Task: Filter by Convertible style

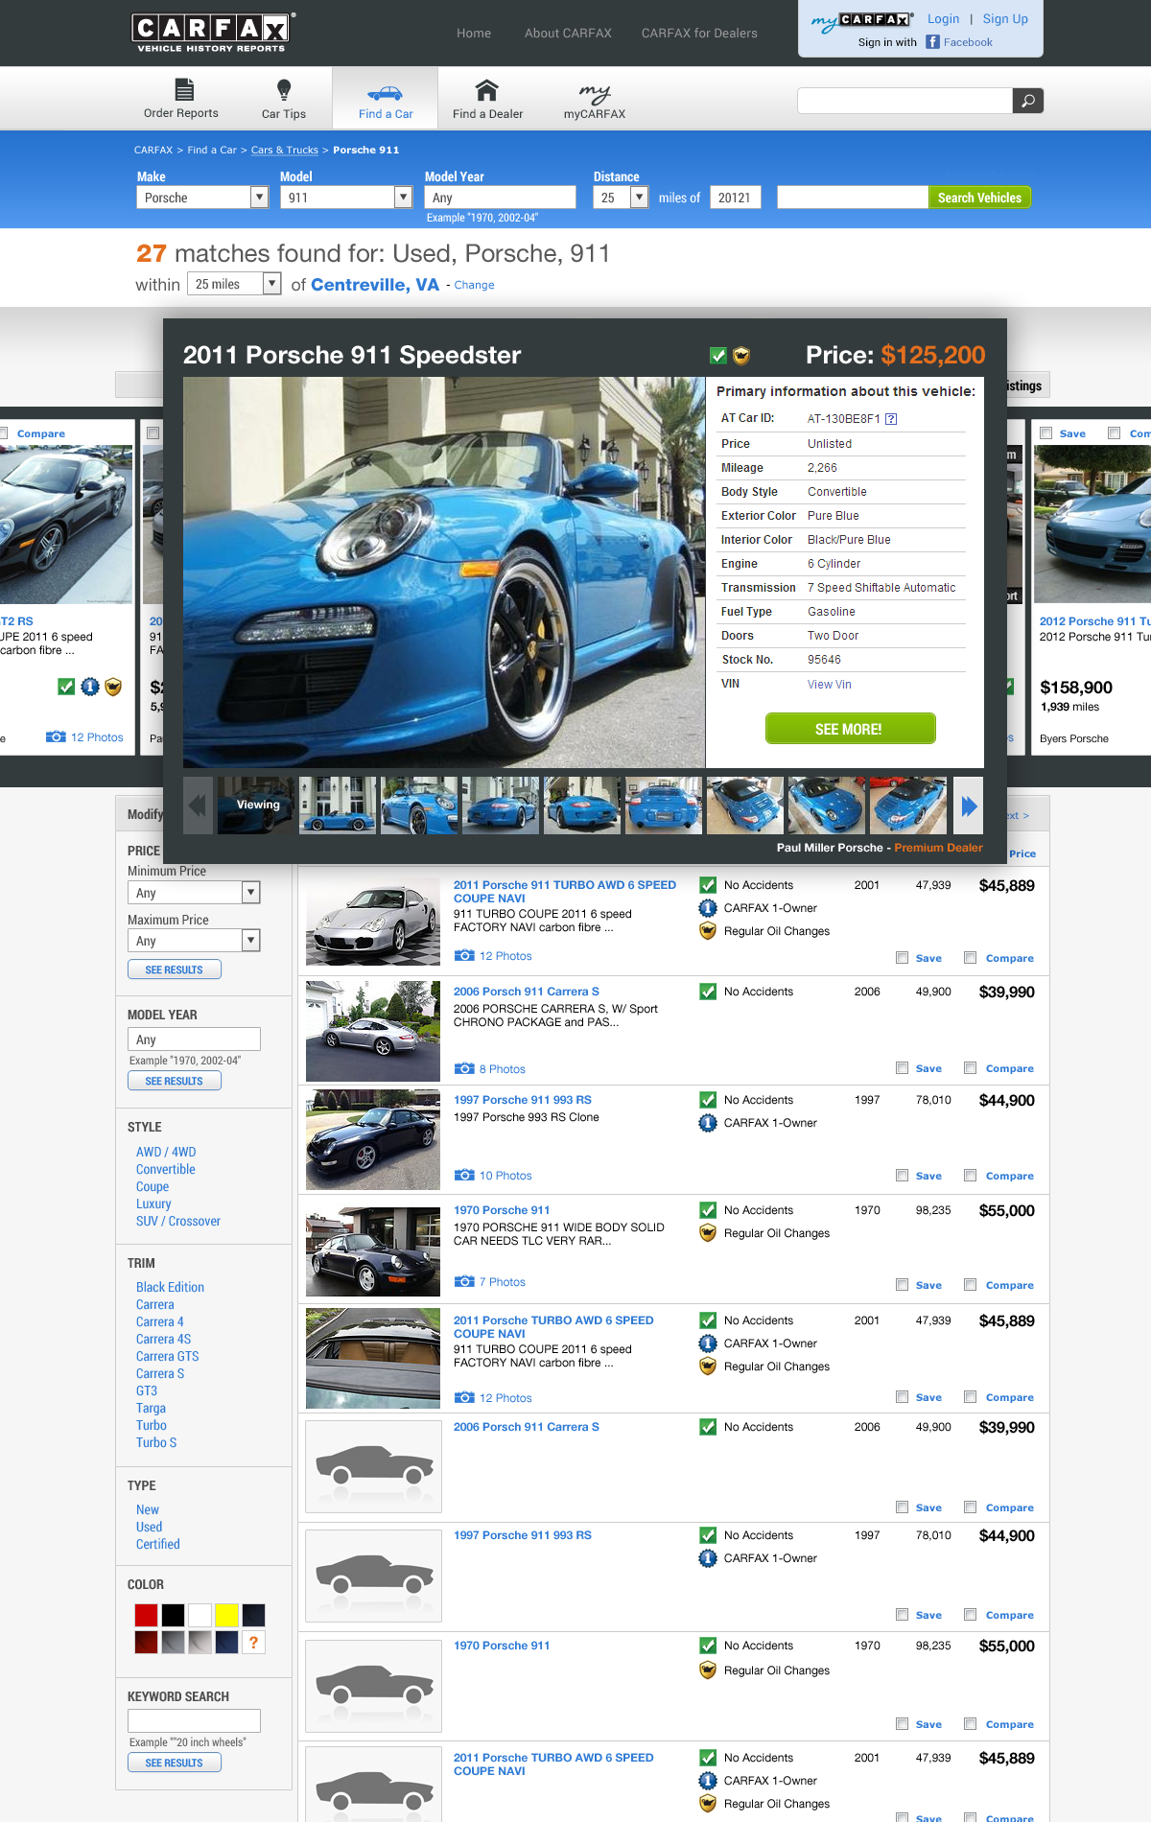Action: [x=166, y=1169]
